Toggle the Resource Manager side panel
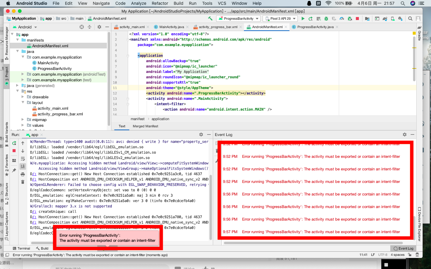431x269 pixels. point(7,43)
